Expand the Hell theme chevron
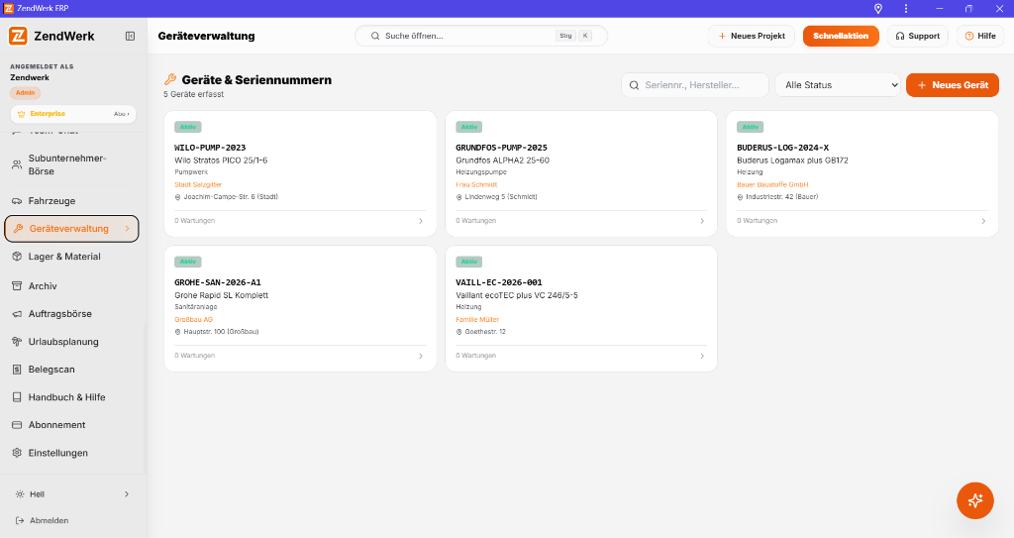 (x=127, y=494)
